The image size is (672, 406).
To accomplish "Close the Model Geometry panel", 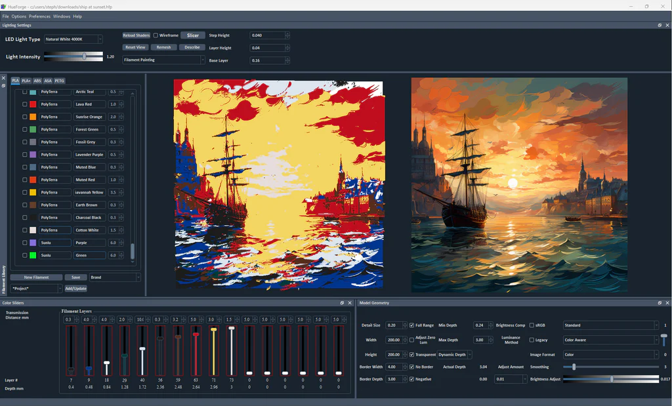I will point(667,303).
